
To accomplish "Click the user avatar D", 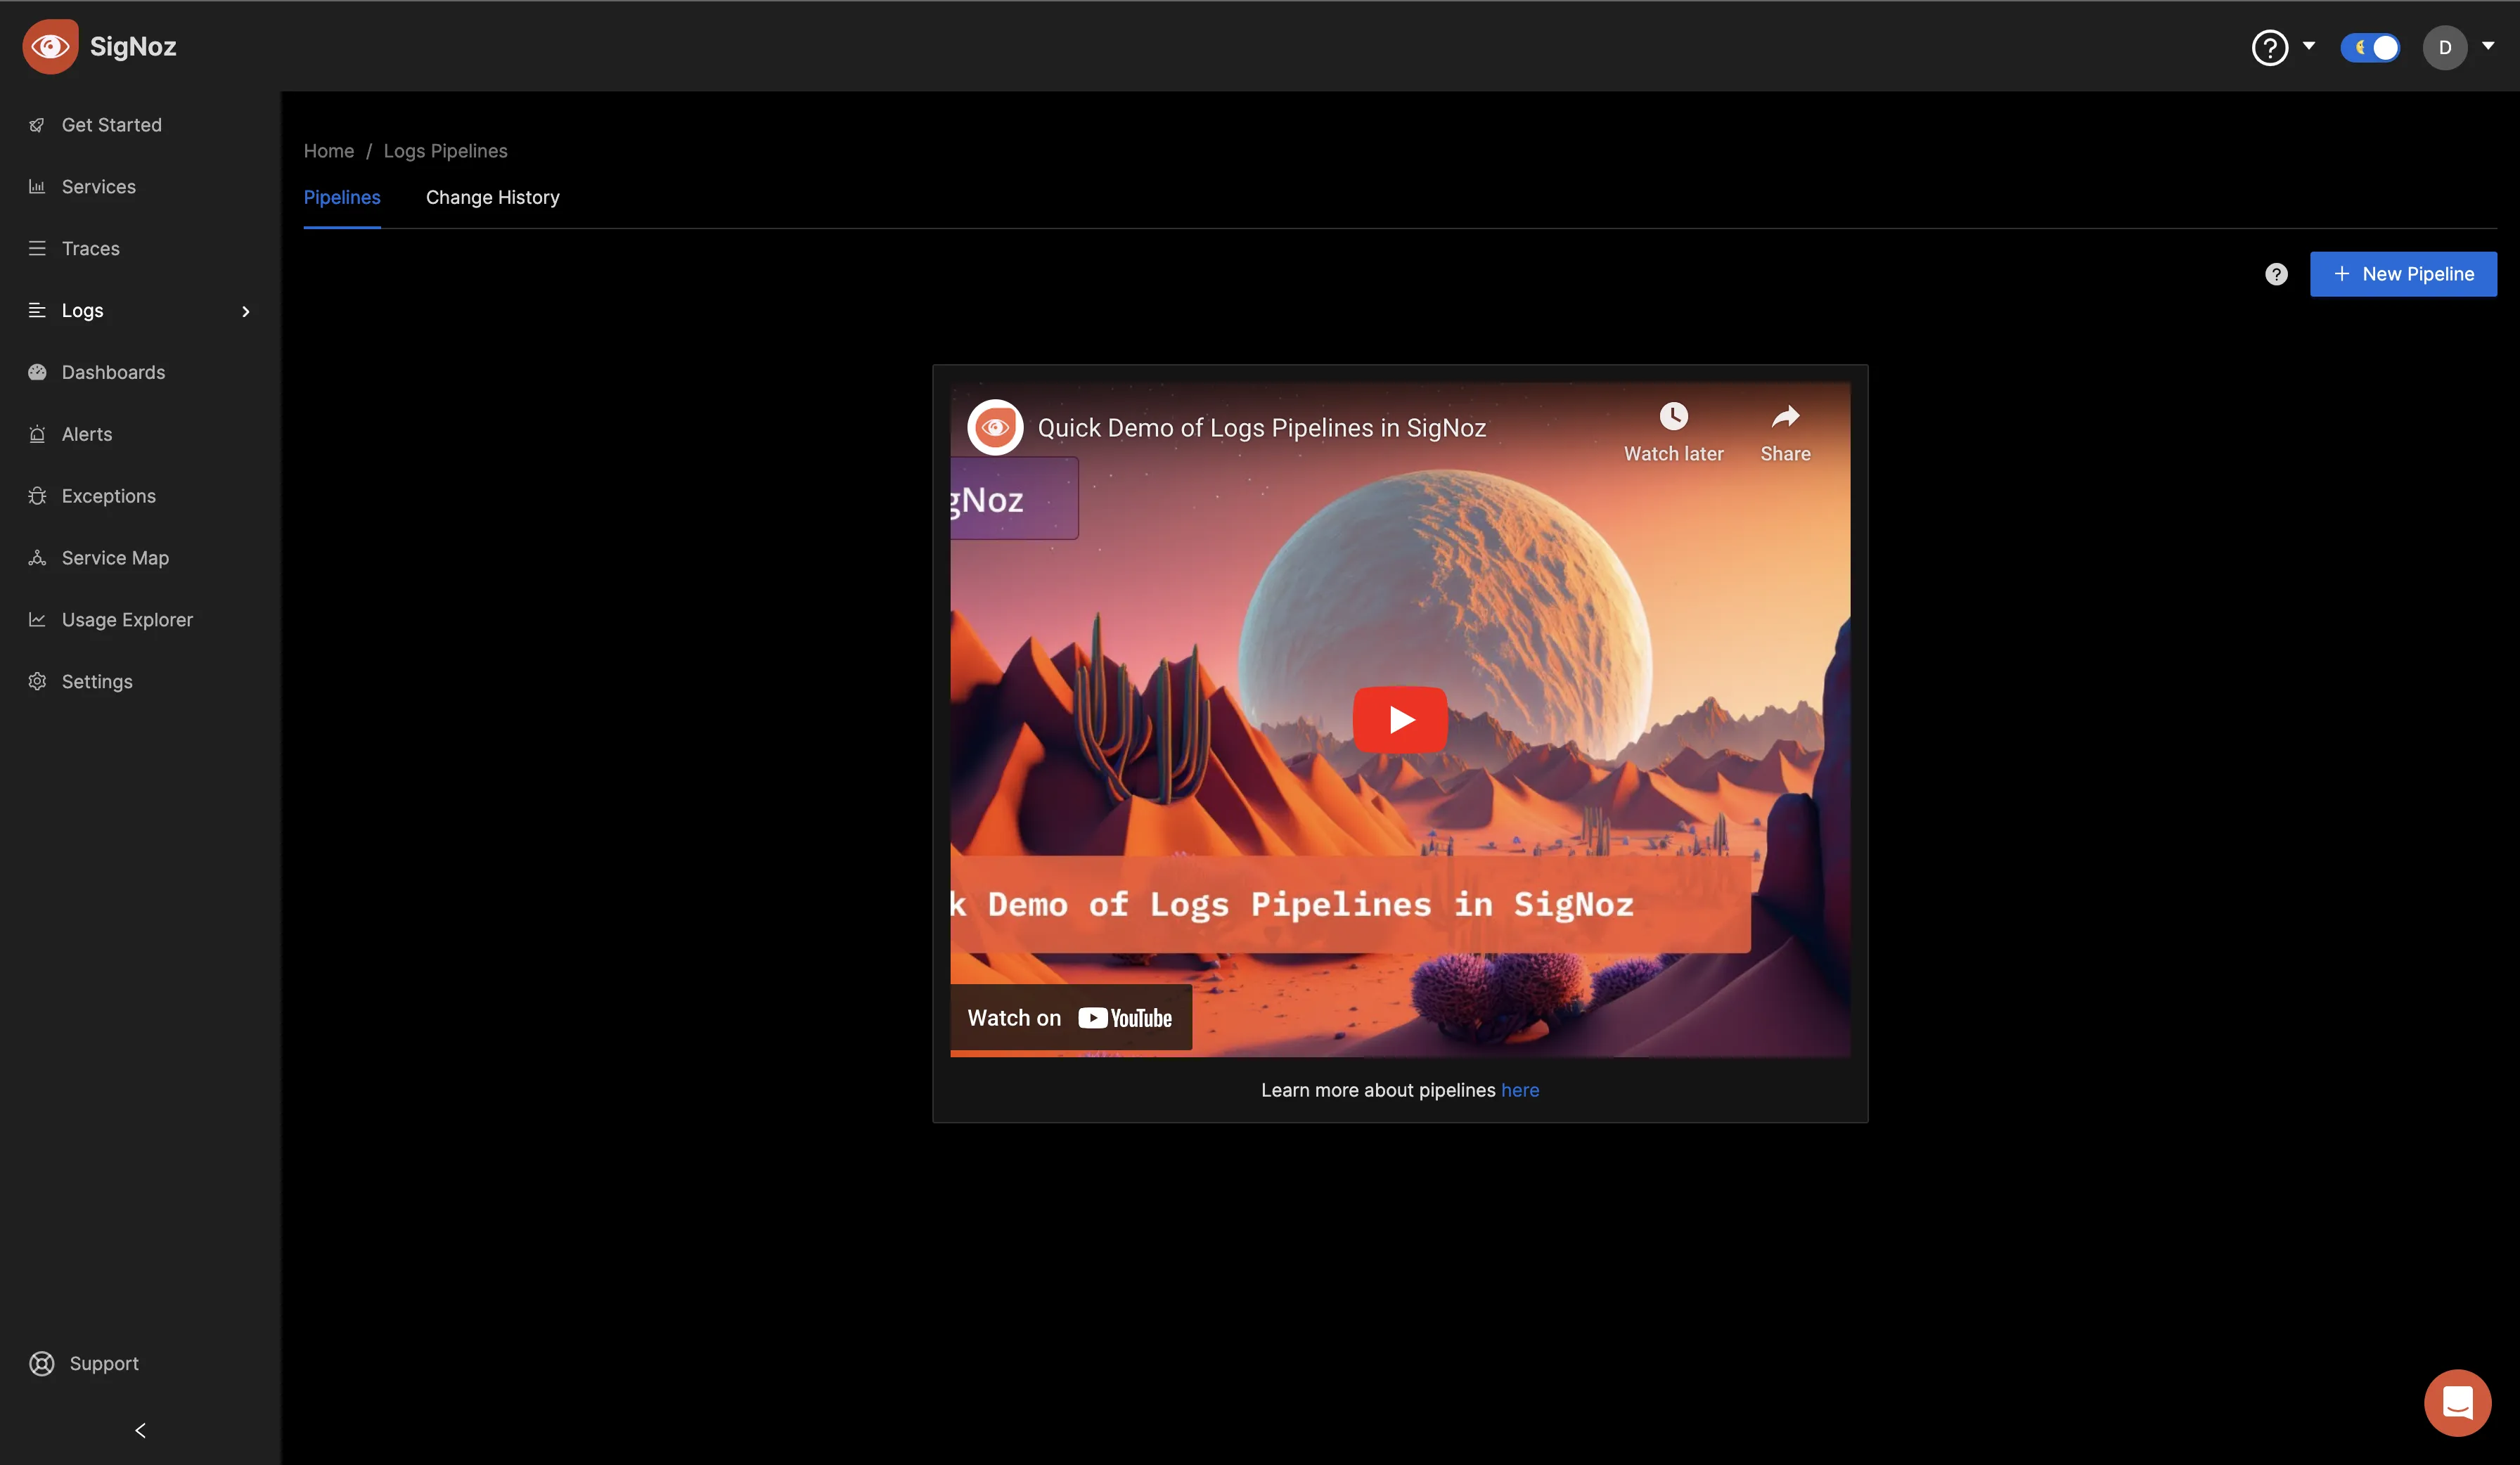I will (x=2444, y=47).
